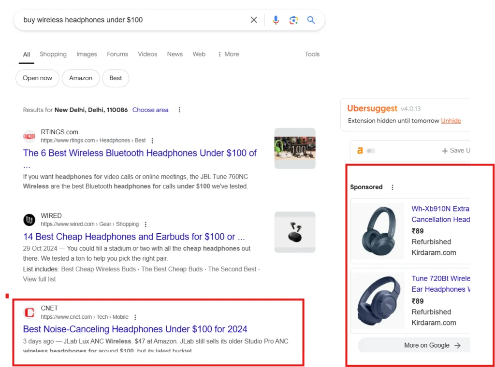
Task: Click the Choose area link
Action: (150, 110)
